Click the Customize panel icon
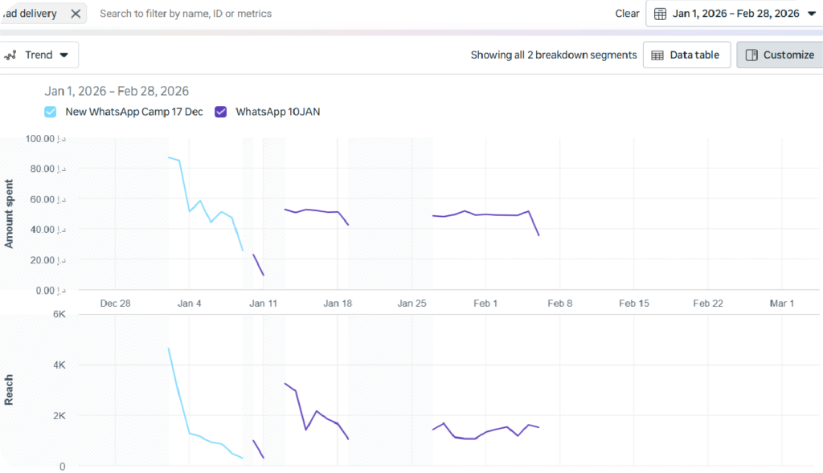The width and height of the screenshot is (823, 473). (x=751, y=55)
